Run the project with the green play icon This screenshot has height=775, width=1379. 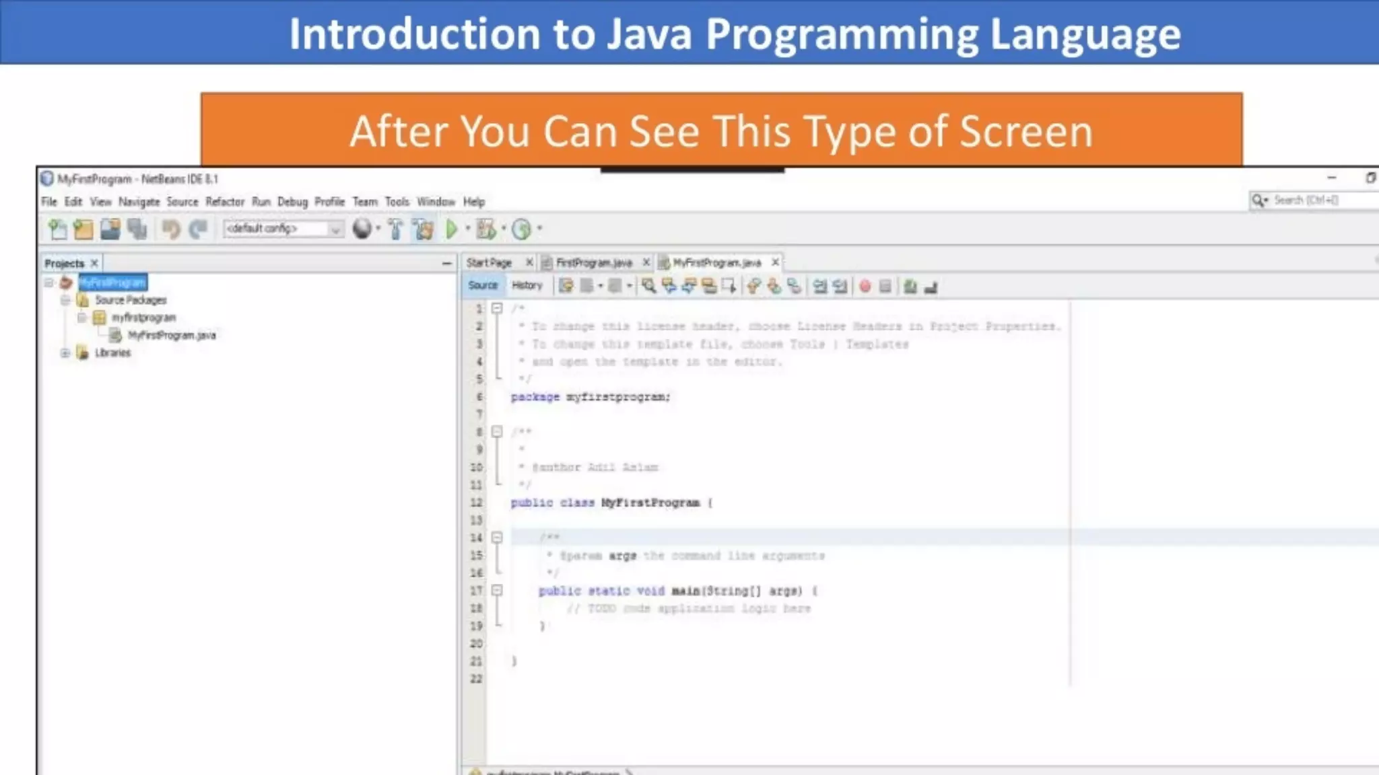click(x=452, y=229)
